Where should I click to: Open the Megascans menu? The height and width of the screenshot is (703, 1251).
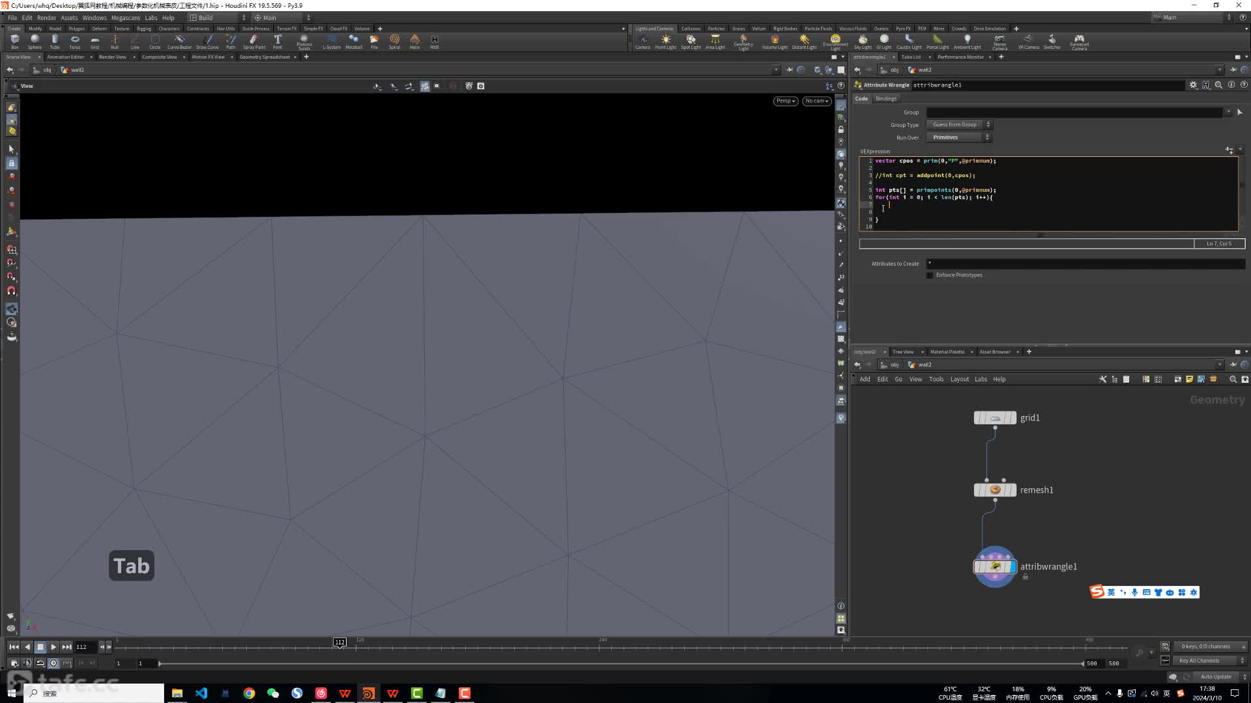coord(126,18)
